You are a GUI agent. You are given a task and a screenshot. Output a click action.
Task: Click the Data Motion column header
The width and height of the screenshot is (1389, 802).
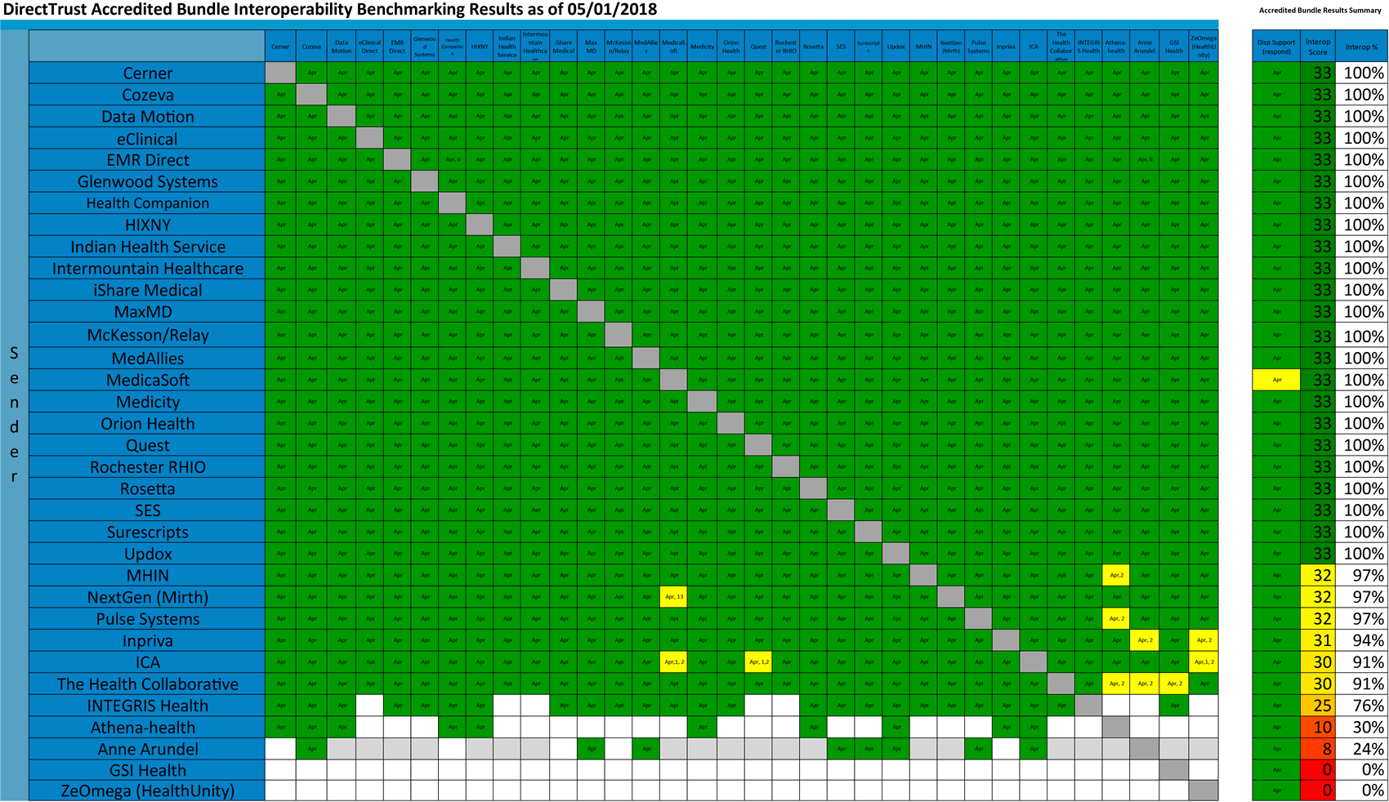[342, 47]
